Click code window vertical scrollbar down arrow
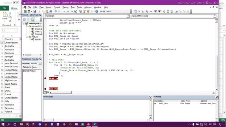 [x=216, y=90]
